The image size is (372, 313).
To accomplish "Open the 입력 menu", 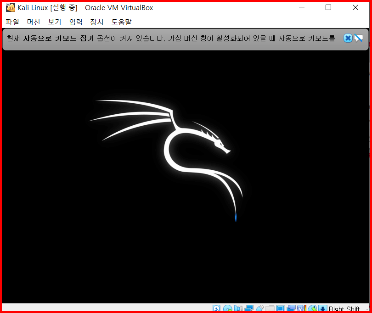I will point(76,22).
